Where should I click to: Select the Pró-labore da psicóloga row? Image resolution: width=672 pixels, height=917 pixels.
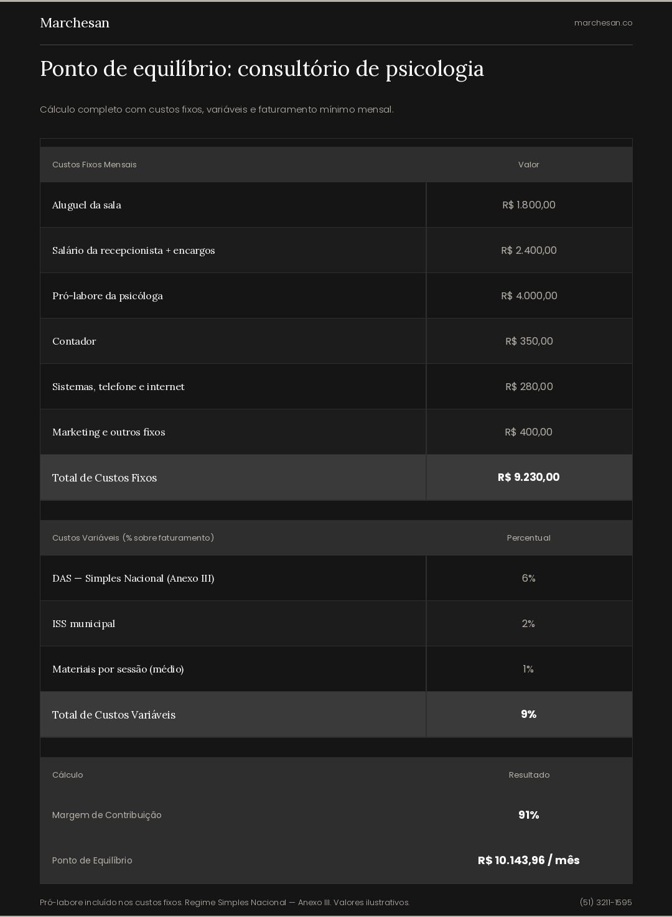tap(336, 296)
